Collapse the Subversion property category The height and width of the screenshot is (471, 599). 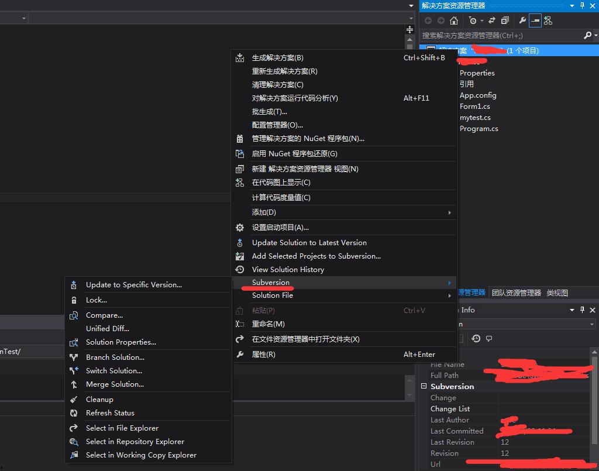click(x=424, y=387)
